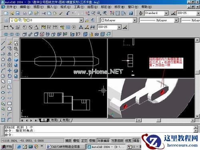Click the Save icon in standard toolbar
The width and height of the screenshot is (200, 150).
[x=18, y=13]
